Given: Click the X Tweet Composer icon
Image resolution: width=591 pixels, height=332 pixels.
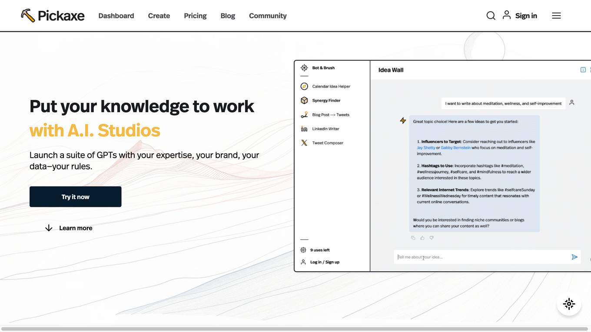Looking at the screenshot, I should pyautogui.click(x=304, y=143).
